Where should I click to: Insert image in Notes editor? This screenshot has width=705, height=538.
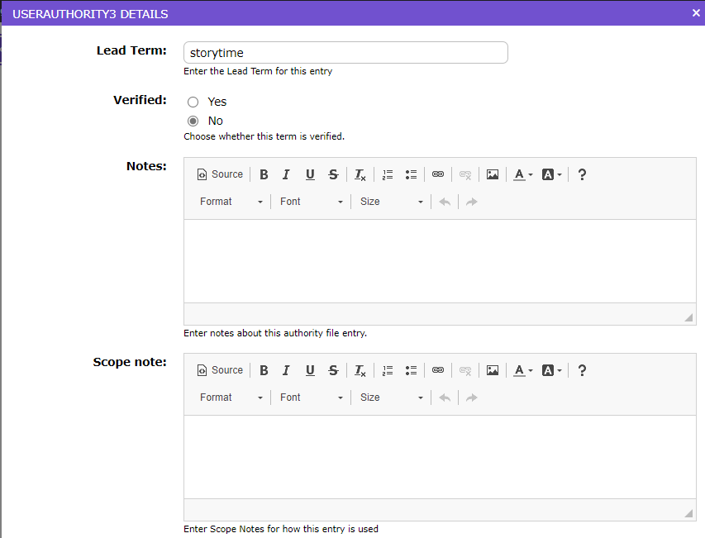493,174
